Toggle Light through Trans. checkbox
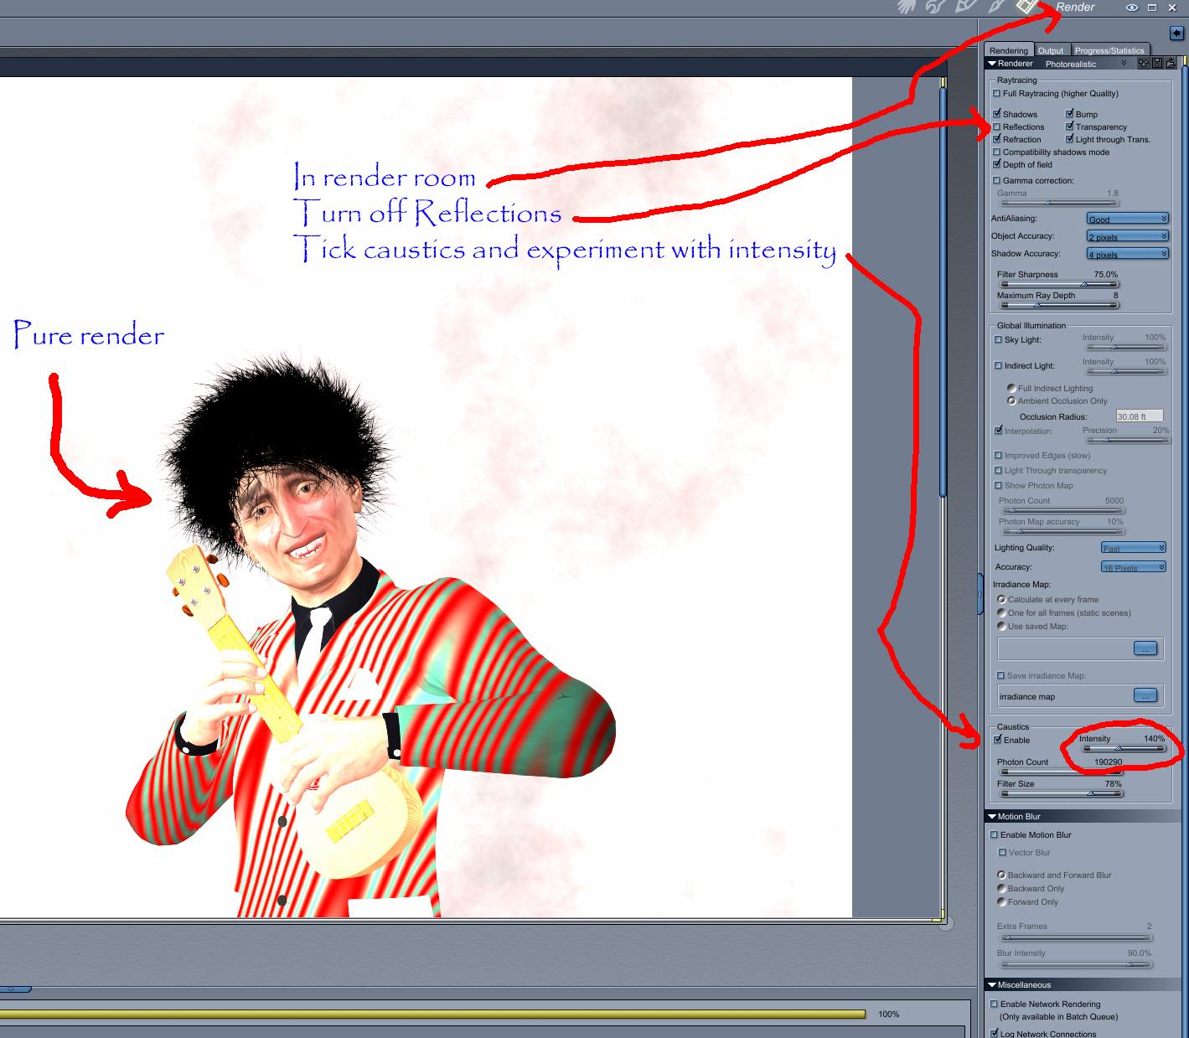Screen dimensions: 1189x1038 [1070, 139]
